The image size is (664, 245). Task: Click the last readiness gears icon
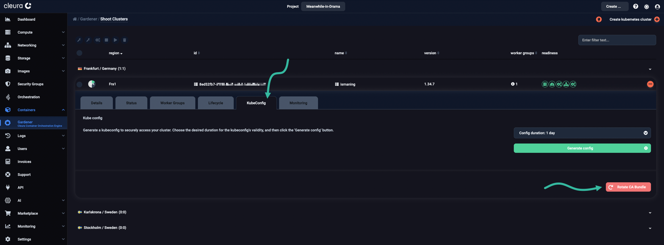point(573,84)
